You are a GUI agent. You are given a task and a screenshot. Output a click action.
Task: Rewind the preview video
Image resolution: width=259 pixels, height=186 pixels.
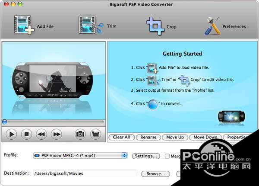[41, 134]
